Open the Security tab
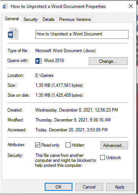The width and height of the screenshot is (138, 195). click(x=31, y=19)
